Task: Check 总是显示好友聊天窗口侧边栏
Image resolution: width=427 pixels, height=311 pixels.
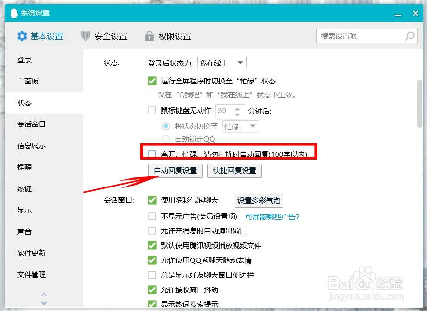Action: point(152,275)
